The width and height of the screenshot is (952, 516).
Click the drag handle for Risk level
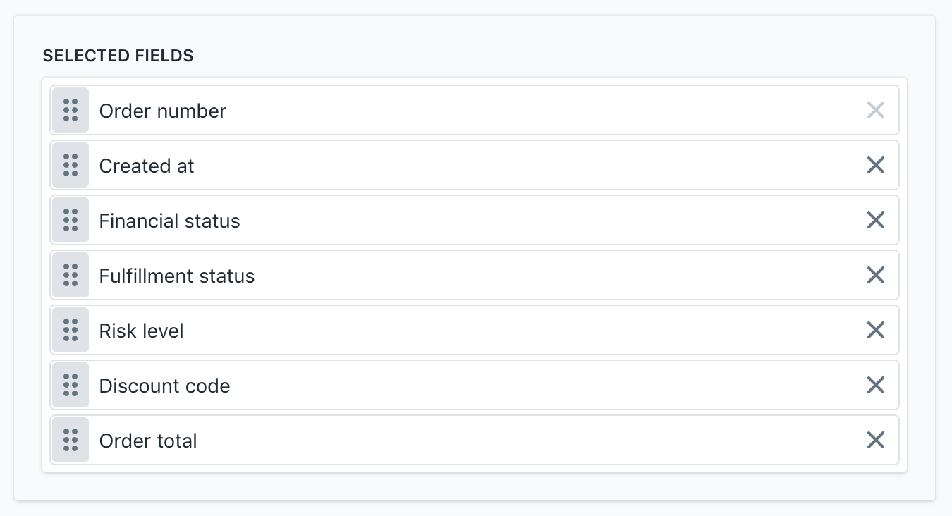(71, 330)
